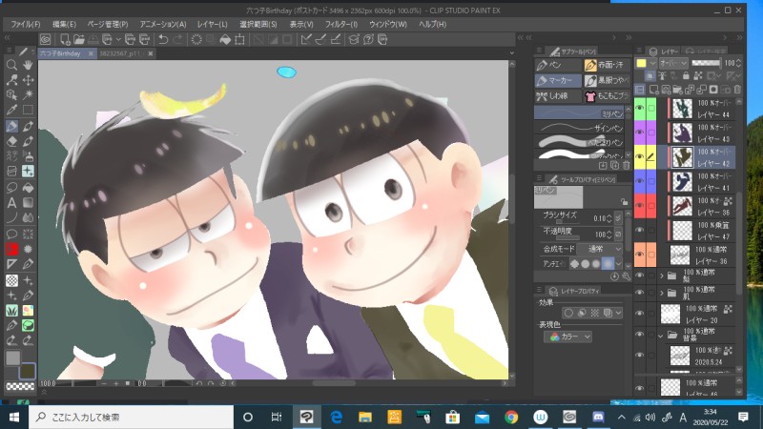
Task: Select the Balloon speech bubble tool
Action: pos(11,234)
